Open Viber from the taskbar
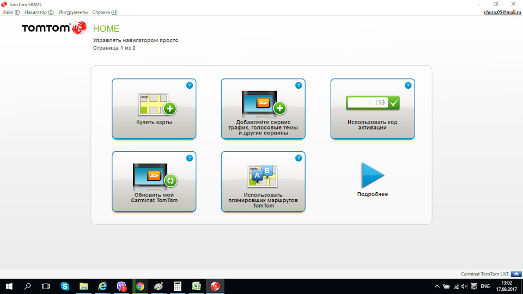523x294 pixels. pyautogui.click(x=121, y=286)
